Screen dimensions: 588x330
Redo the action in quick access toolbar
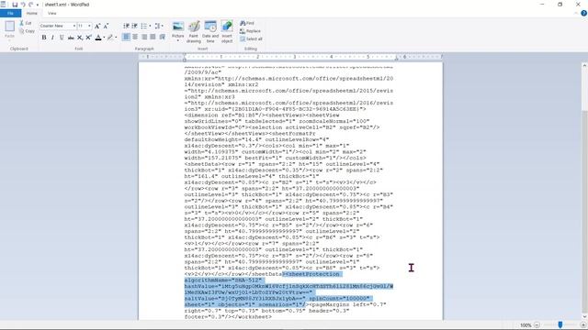[x=31, y=5]
